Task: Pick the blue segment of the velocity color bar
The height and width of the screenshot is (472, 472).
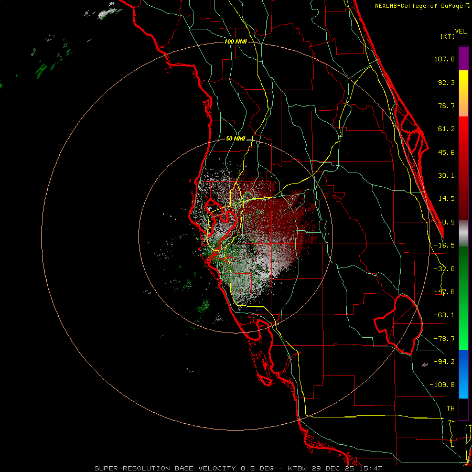Action: click(x=463, y=374)
